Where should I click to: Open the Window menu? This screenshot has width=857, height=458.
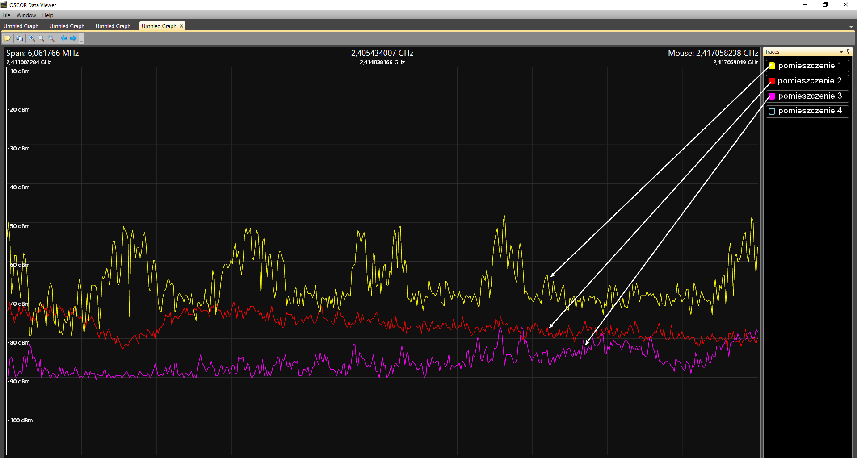click(x=26, y=15)
